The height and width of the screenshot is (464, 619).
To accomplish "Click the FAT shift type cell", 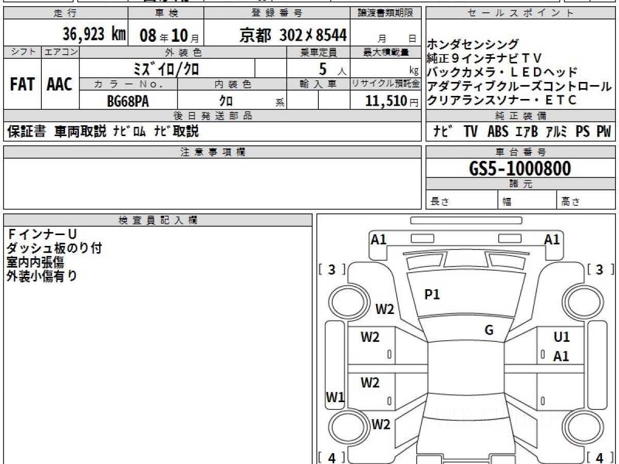I will point(22,85).
